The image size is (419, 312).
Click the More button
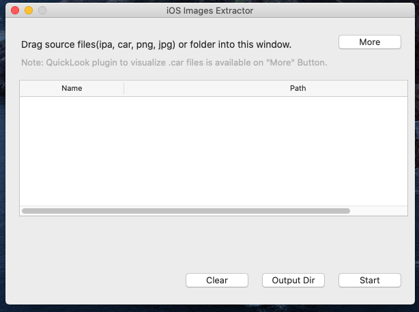pyautogui.click(x=369, y=42)
